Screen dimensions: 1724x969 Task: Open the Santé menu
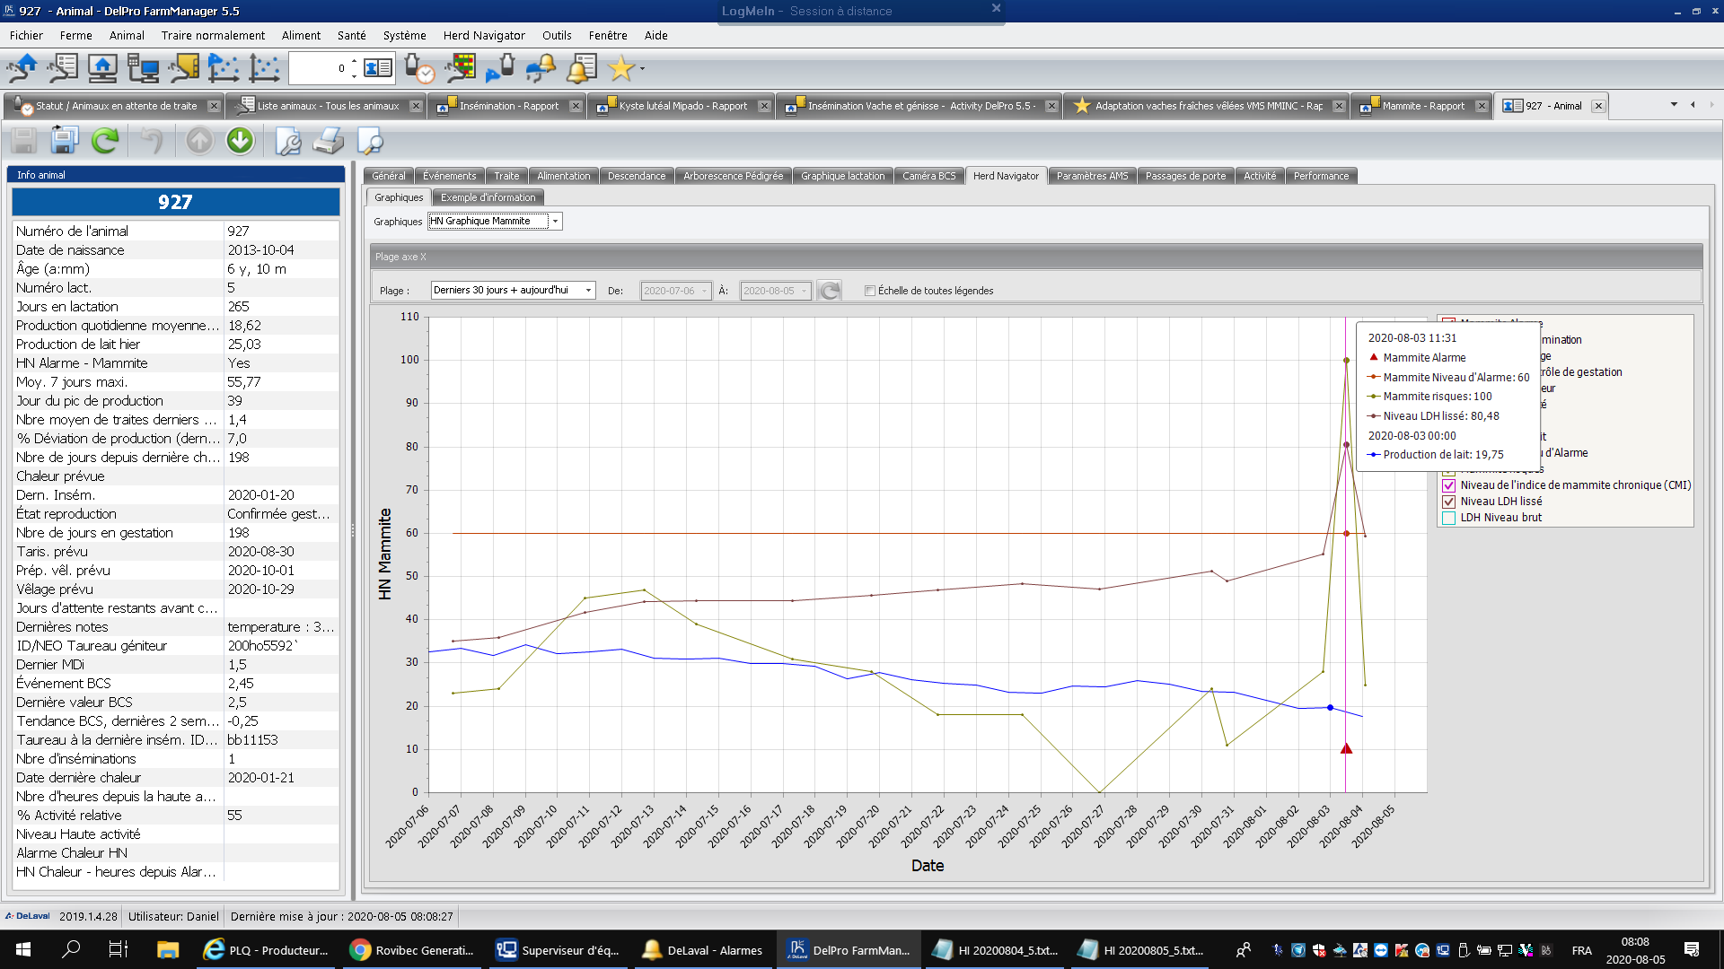pyautogui.click(x=351, y=36)
